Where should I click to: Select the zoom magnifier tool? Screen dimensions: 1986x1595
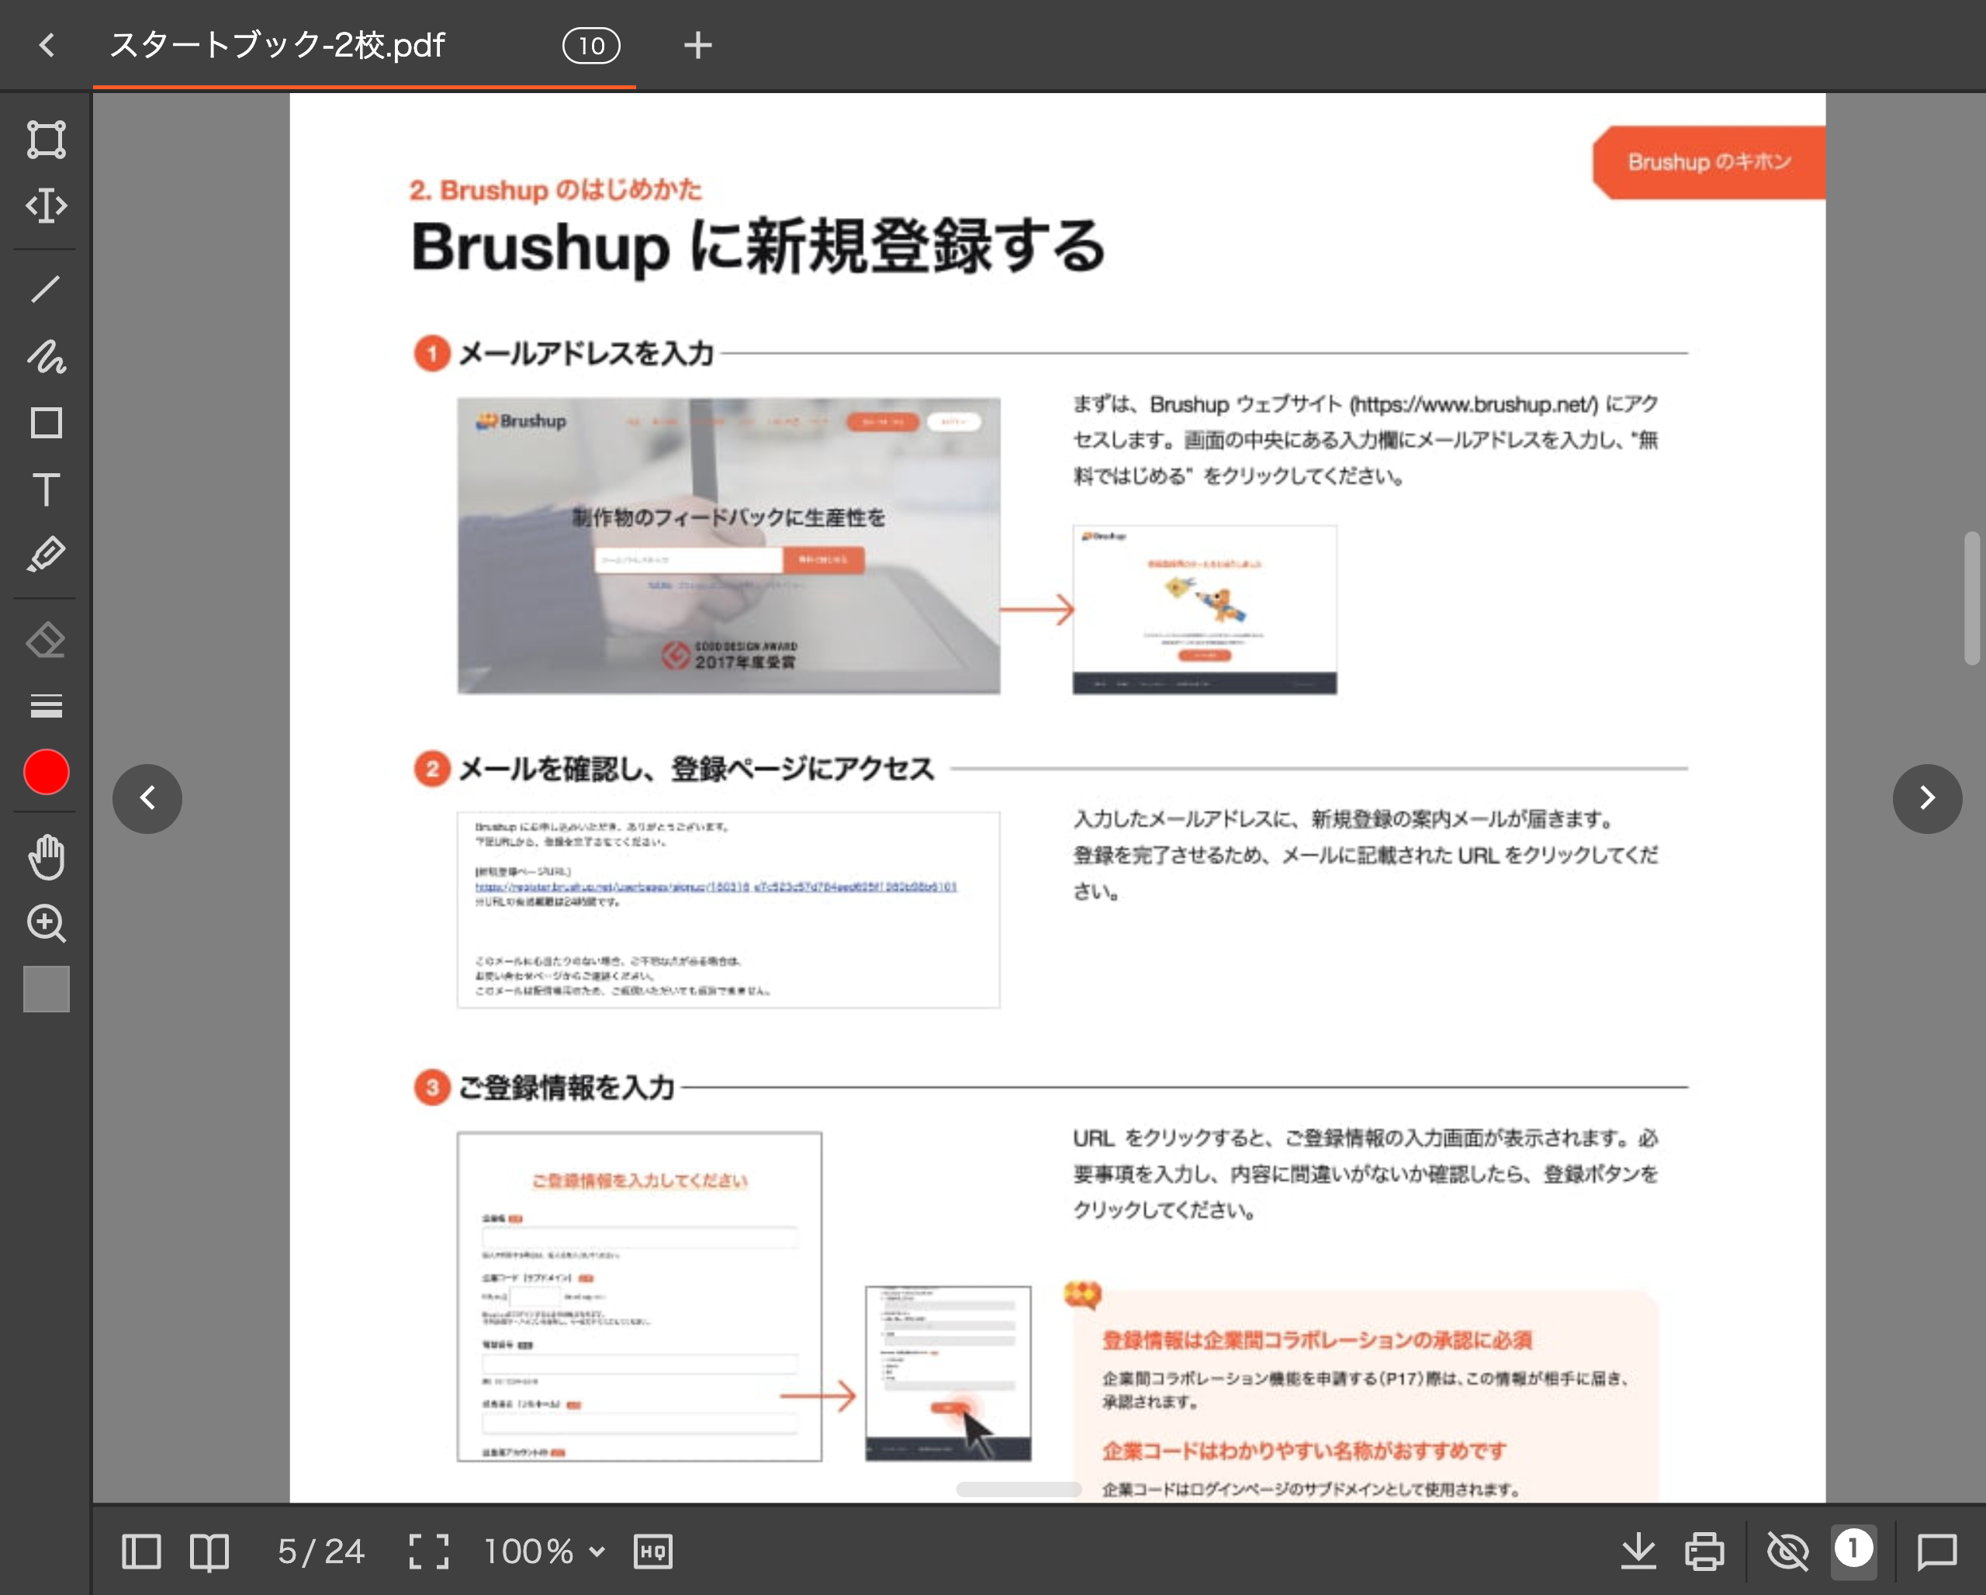point(46,922)
